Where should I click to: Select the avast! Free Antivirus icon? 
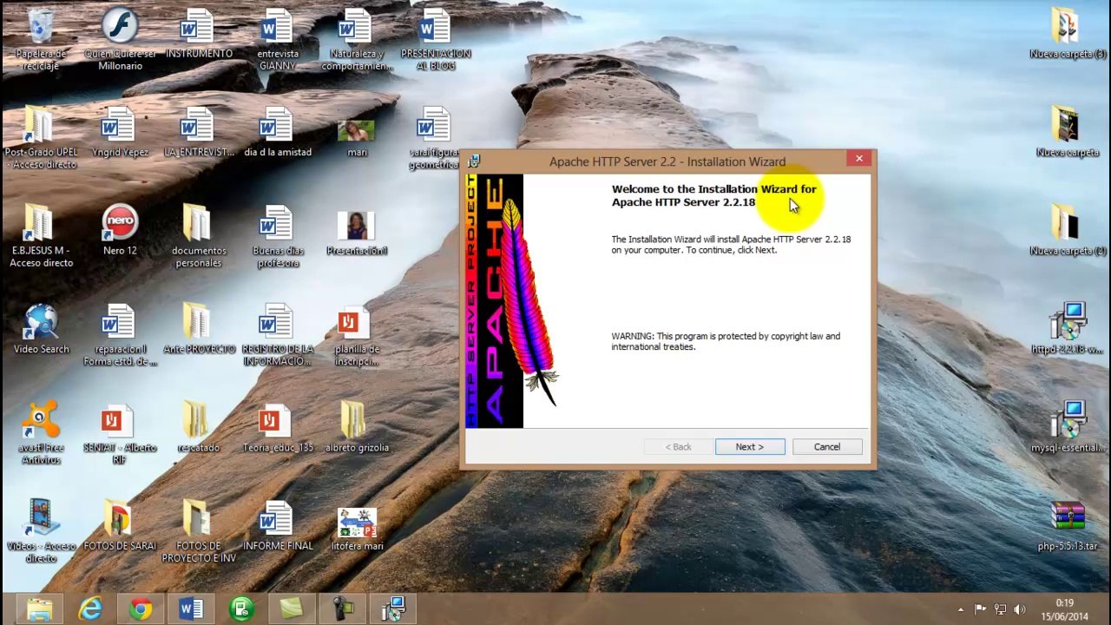click(41, 433)
